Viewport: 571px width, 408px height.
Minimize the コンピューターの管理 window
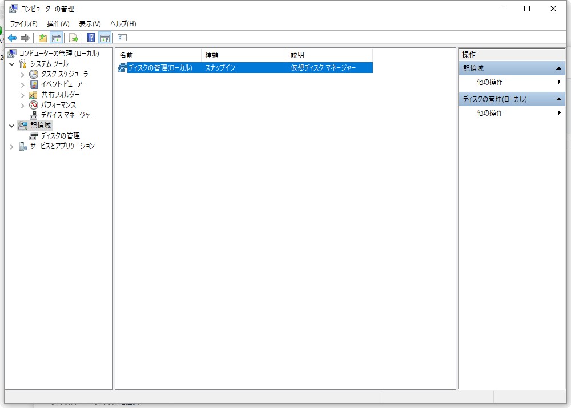tap(501, 9)
